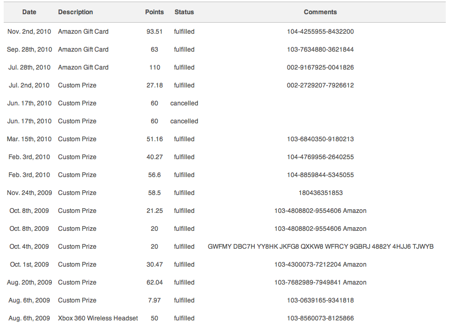Click order number 104-4255955-8432200

(x=320, y=32)
